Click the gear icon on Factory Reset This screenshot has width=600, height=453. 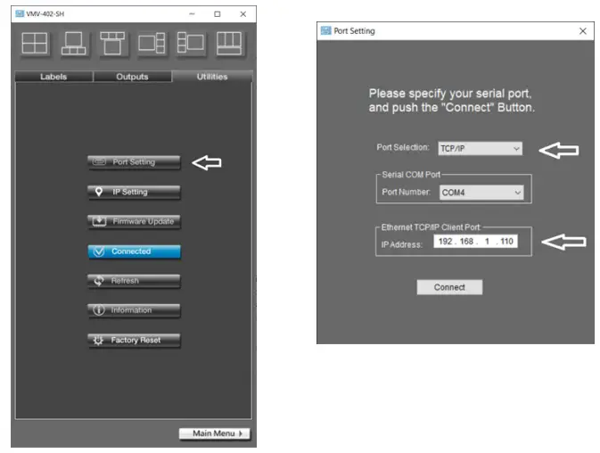[98, 340]
